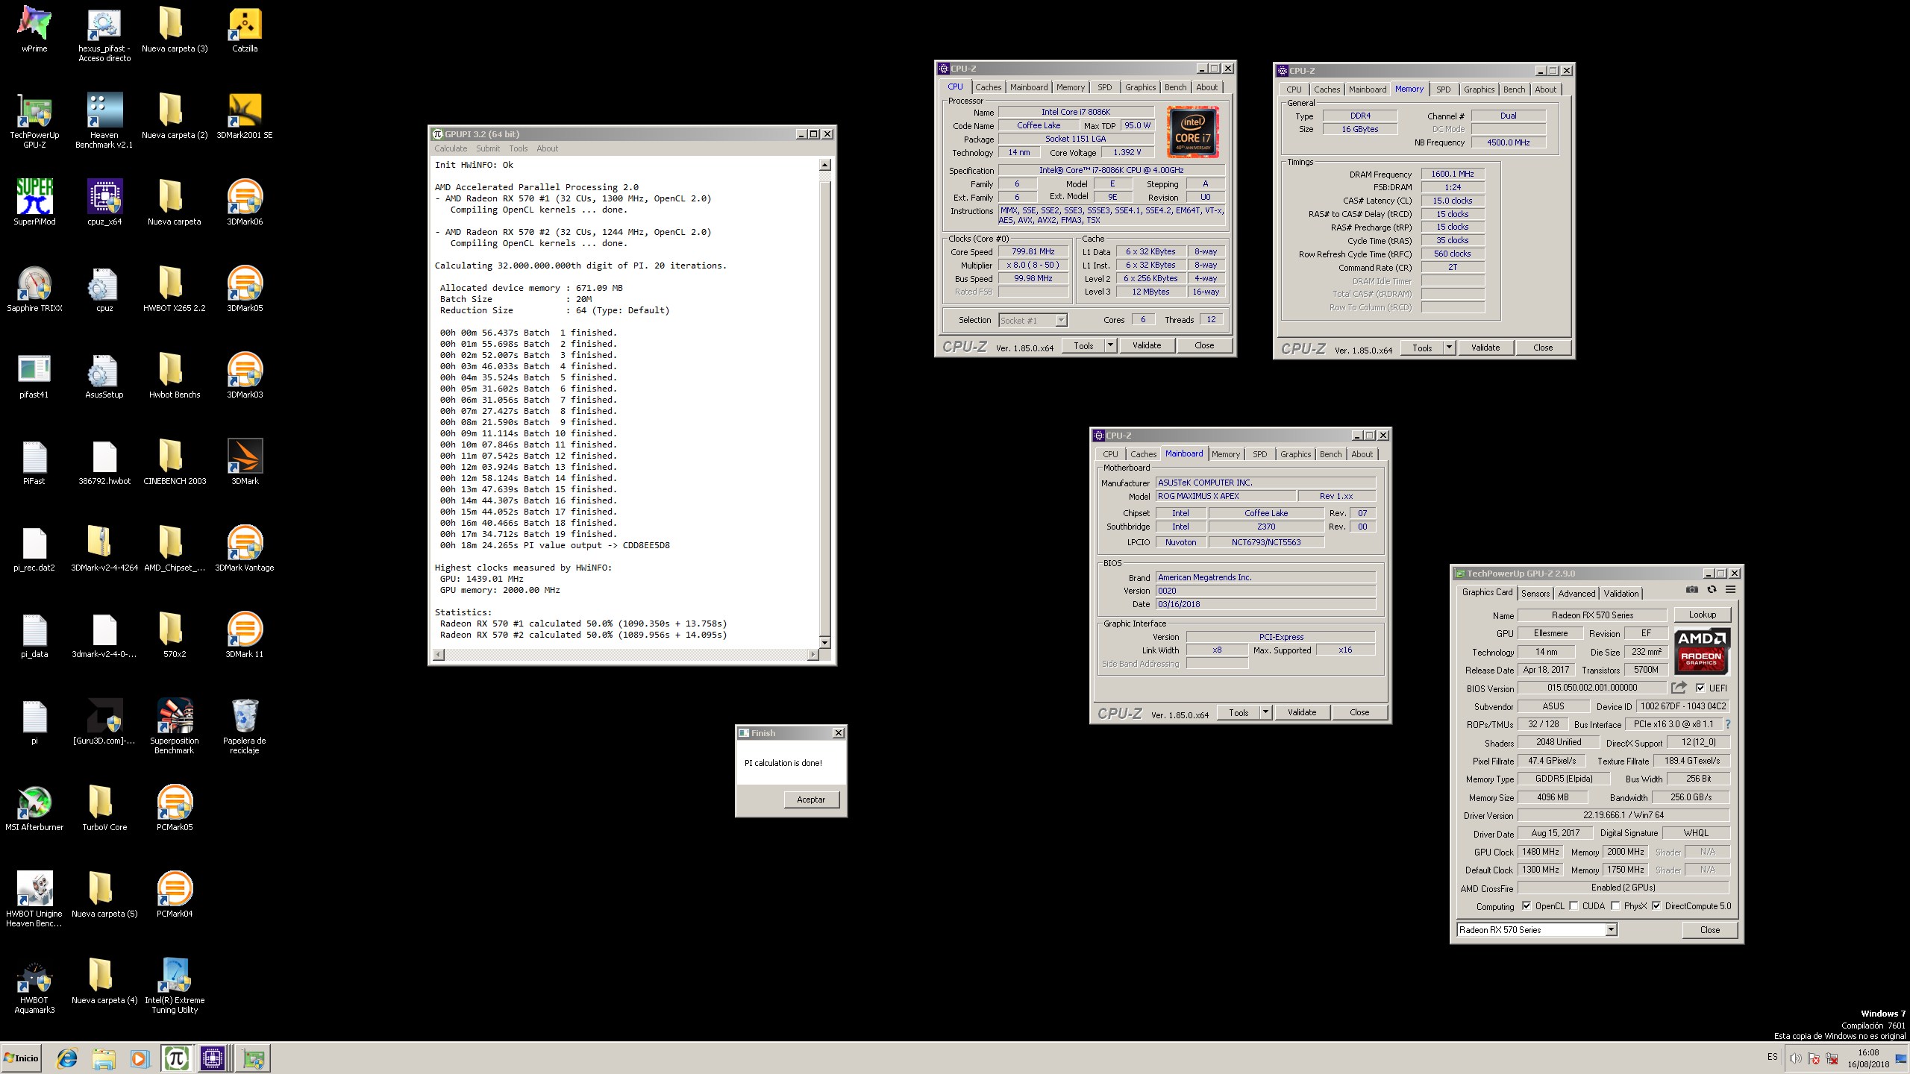Click the volume icon in system tray
1910x1074 pixels.
1795,1058
